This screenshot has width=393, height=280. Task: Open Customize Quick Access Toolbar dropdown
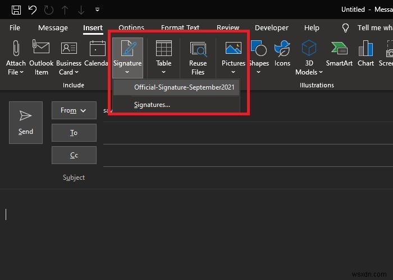coord(97,10)
